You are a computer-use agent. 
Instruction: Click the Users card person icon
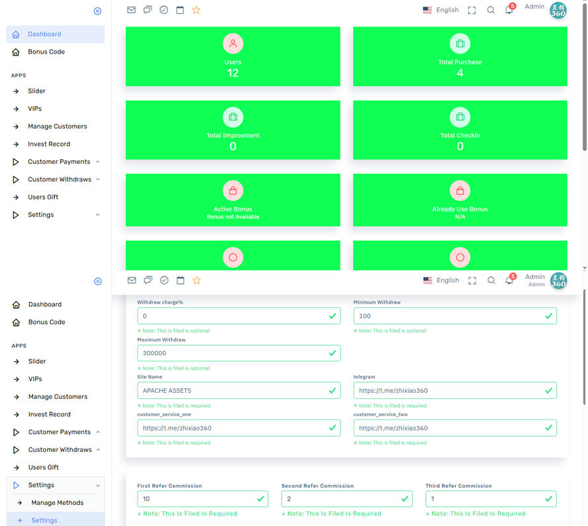click(233, 44)
